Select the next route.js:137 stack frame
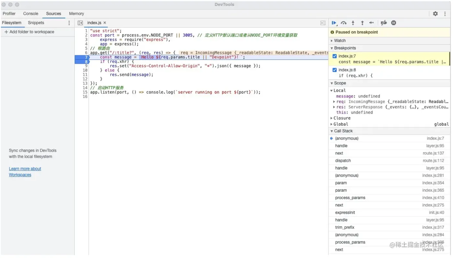The image size is (453, 258). click(389, 153)
